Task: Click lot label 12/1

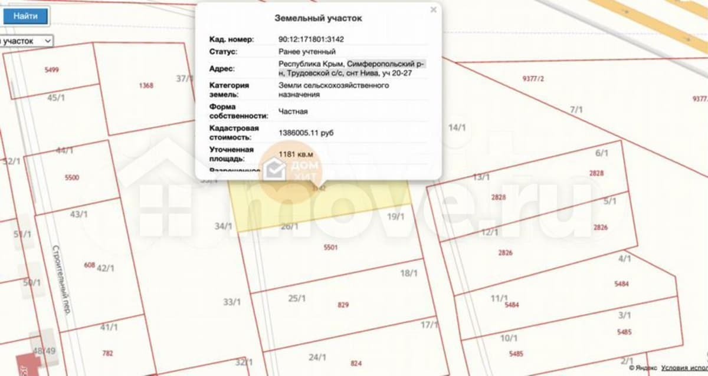Action: 490,232
